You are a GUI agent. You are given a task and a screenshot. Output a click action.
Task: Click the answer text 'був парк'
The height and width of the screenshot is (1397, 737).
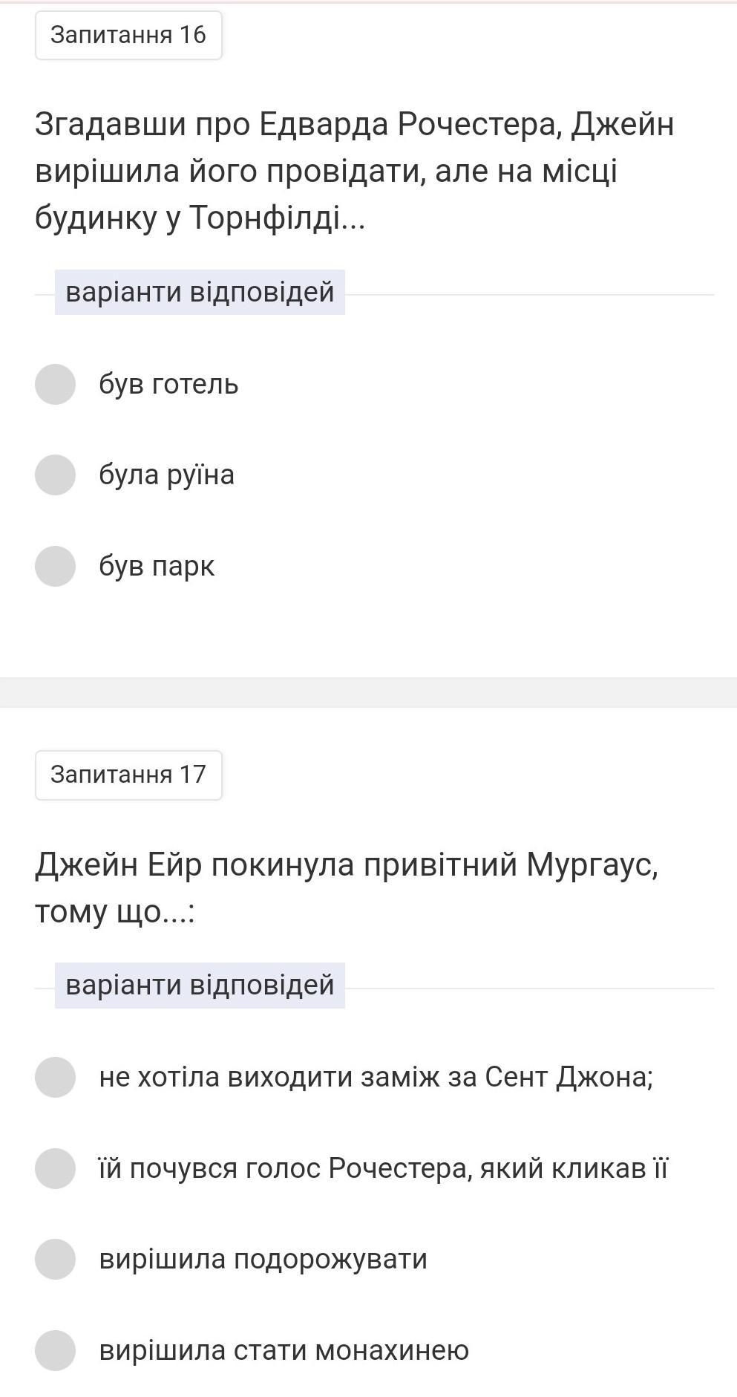tap(157, 567)
